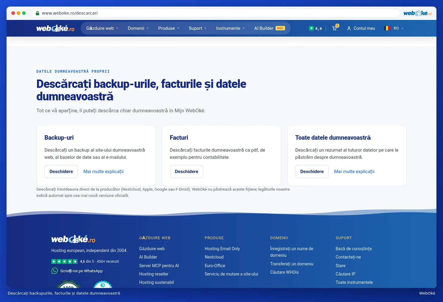Open Căutare IP footer link
The width and height of the screenshot is (443, 302).
pos(345,274)
